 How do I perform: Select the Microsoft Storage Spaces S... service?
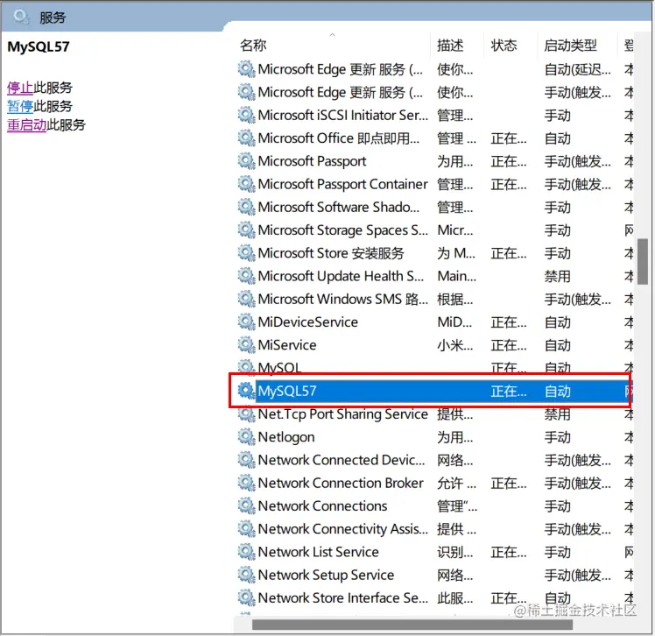[x=343, y=230]
